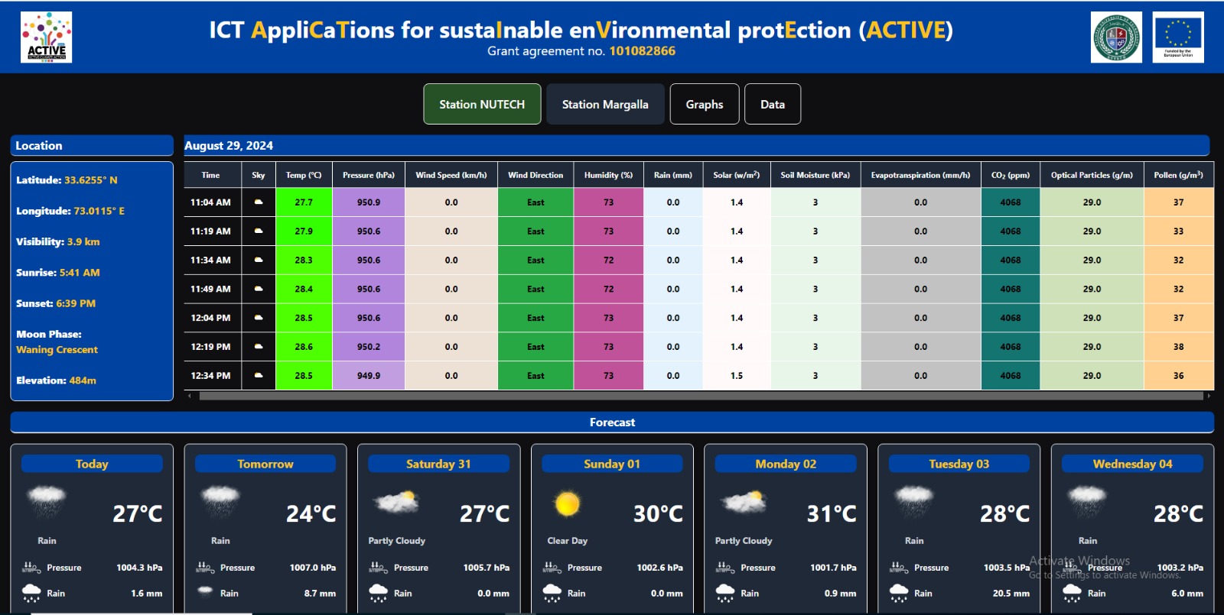Switch to Station Margalla tab
This screenshot has height=615, width=1224.
[x=604, y=105]
